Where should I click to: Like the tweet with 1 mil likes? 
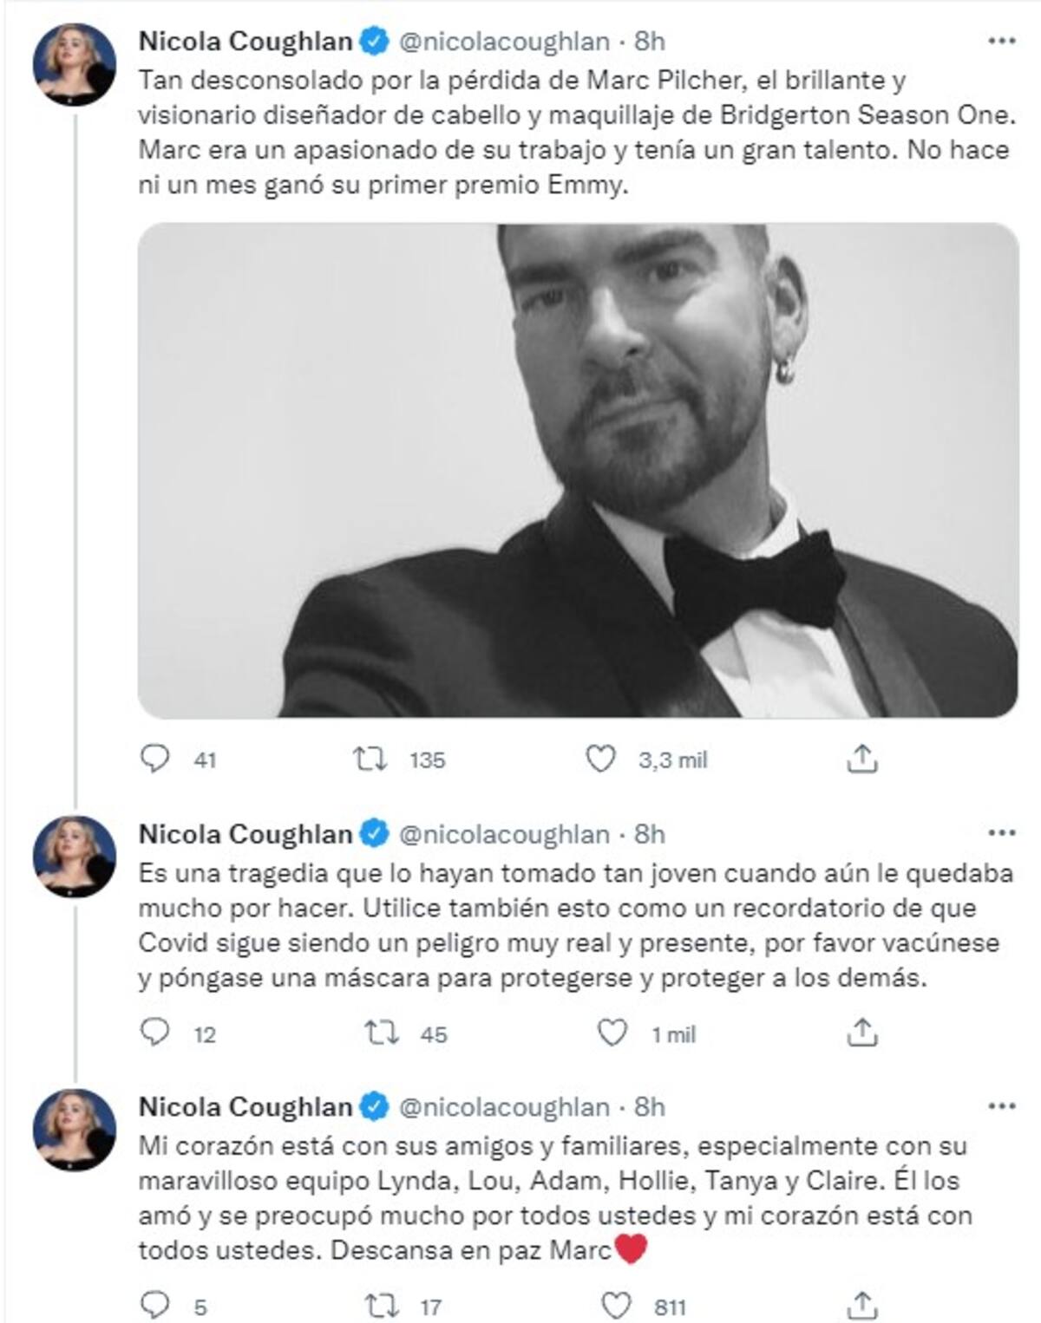612,1033
